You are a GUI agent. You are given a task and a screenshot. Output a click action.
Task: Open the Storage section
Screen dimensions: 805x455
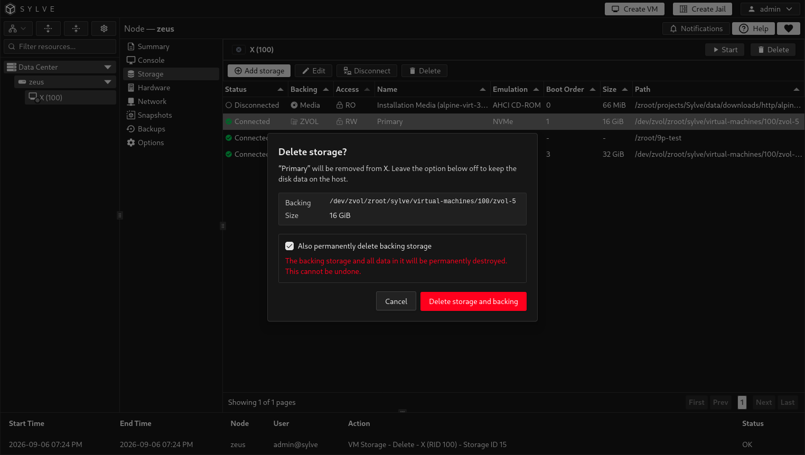click(171, 74)
